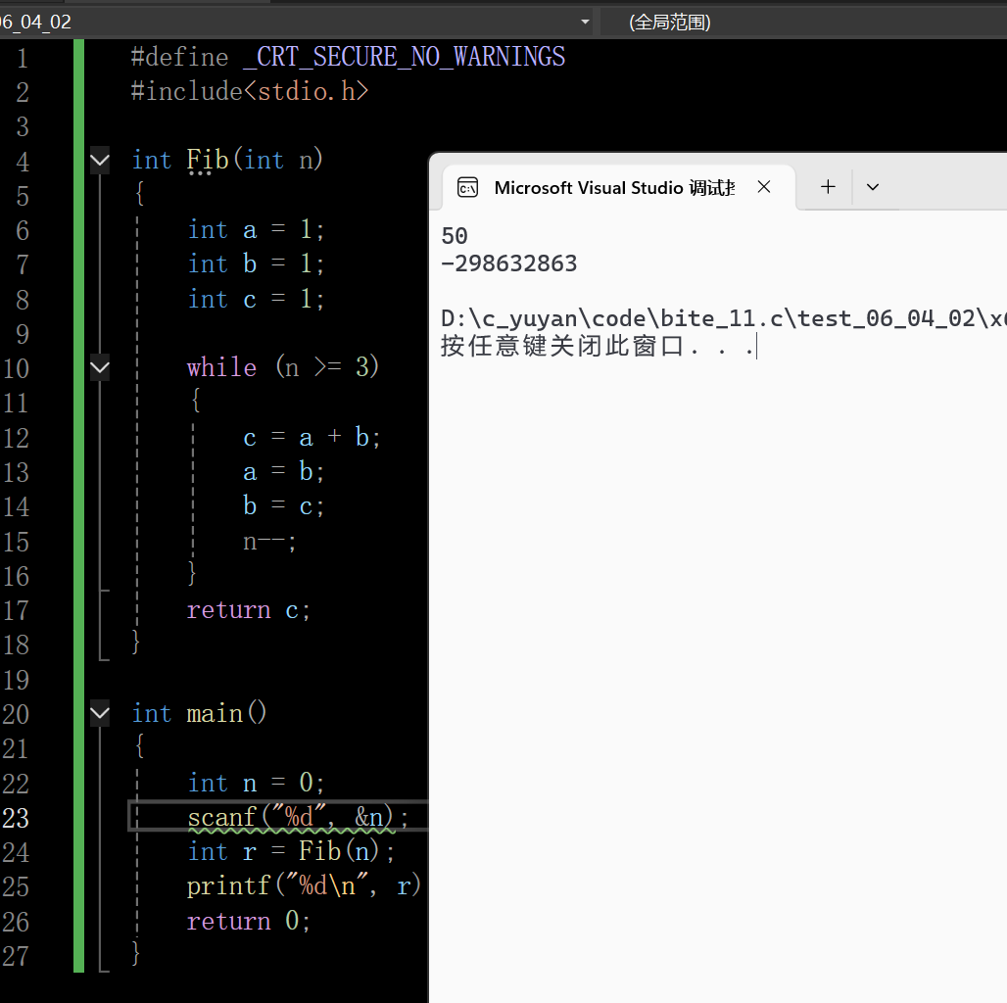Click the 'return 0;' statement
1007x1003 pixels.
tap(249, 921)
